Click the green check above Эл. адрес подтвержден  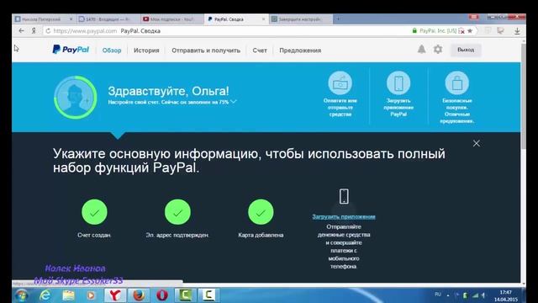pos(177,212)
